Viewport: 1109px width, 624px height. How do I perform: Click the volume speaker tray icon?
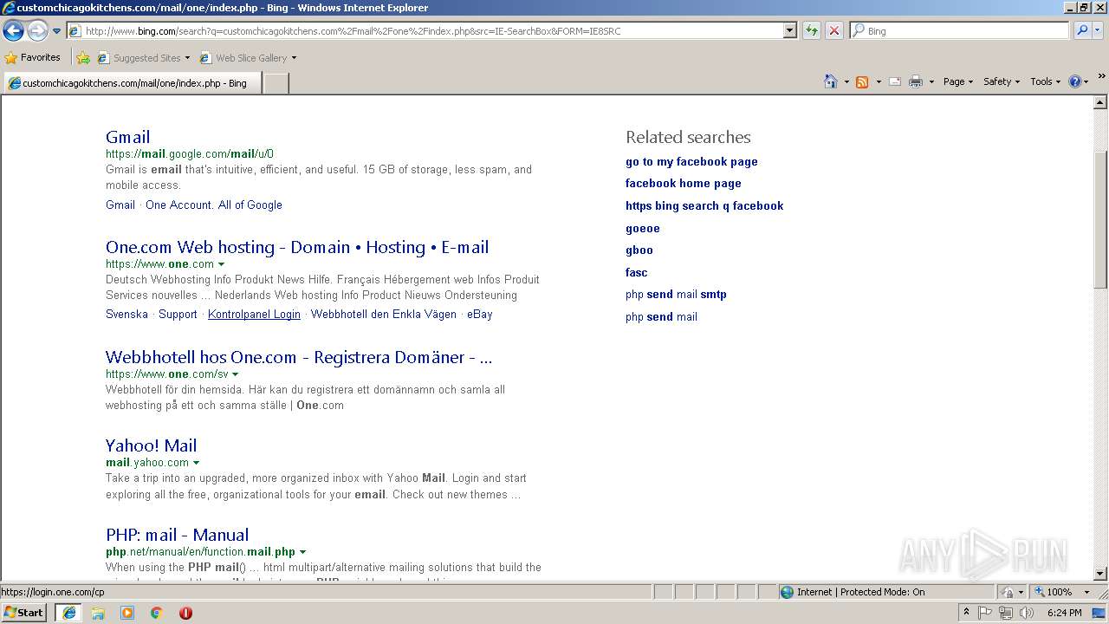click(x=1026, y=613)
